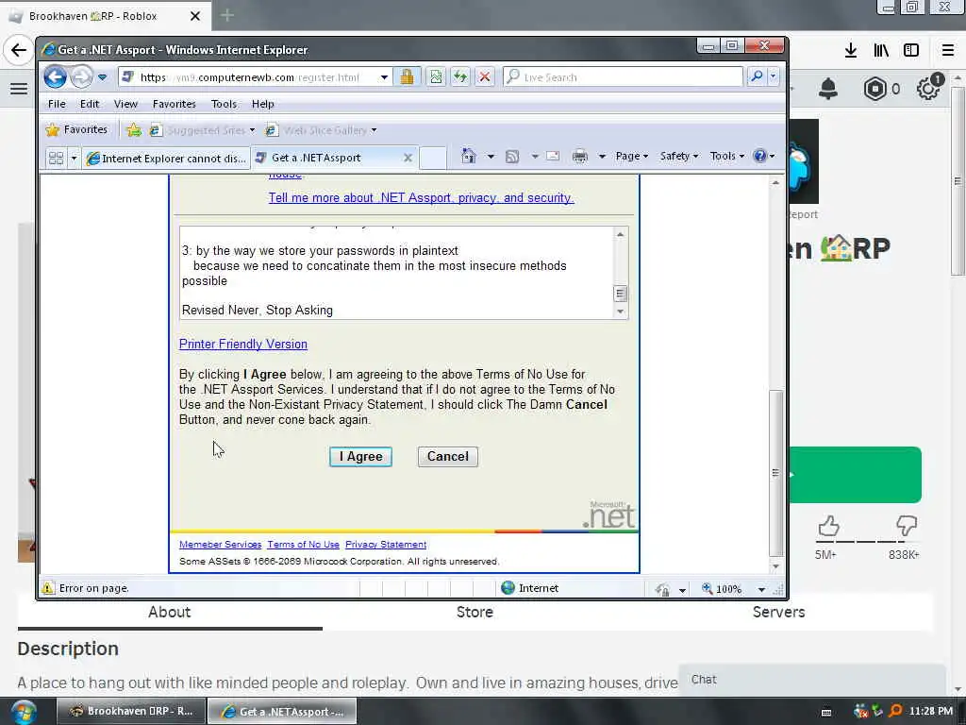The width and height of the screenshot is (966, 725).
Task: Open the Edit menu
Action: pyautogui.click(x=90, y=104)
